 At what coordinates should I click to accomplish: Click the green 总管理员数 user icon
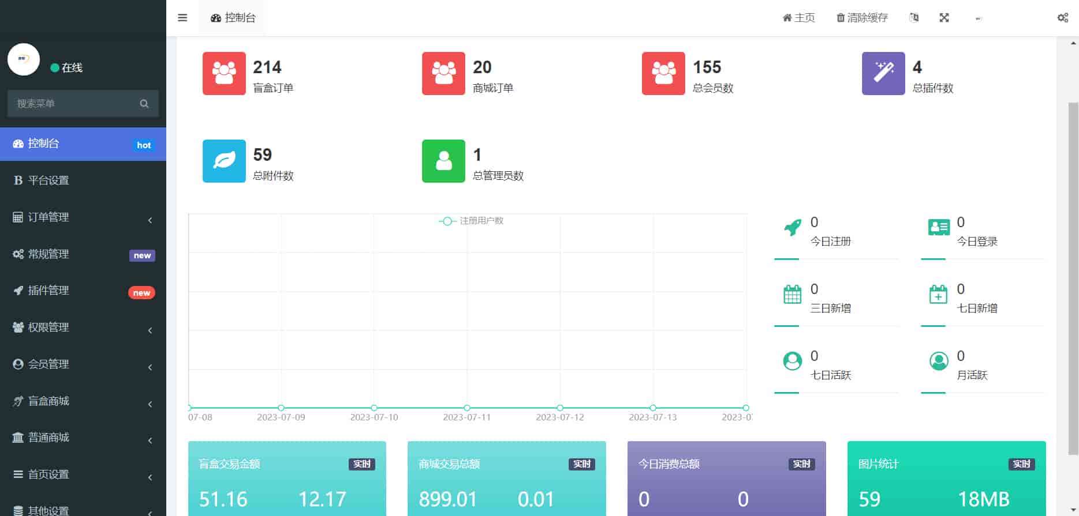443,161
